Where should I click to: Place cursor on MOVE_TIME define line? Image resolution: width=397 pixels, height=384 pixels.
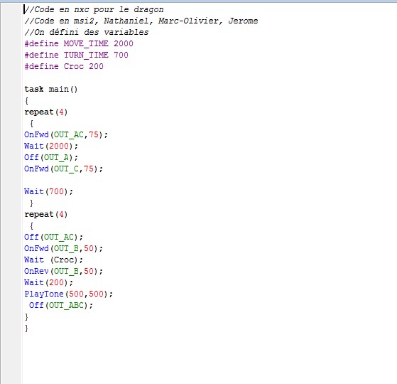[x=79, y=43]
